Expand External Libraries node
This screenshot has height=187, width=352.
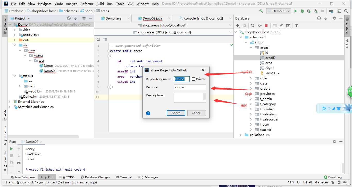(x=10, y=102)
